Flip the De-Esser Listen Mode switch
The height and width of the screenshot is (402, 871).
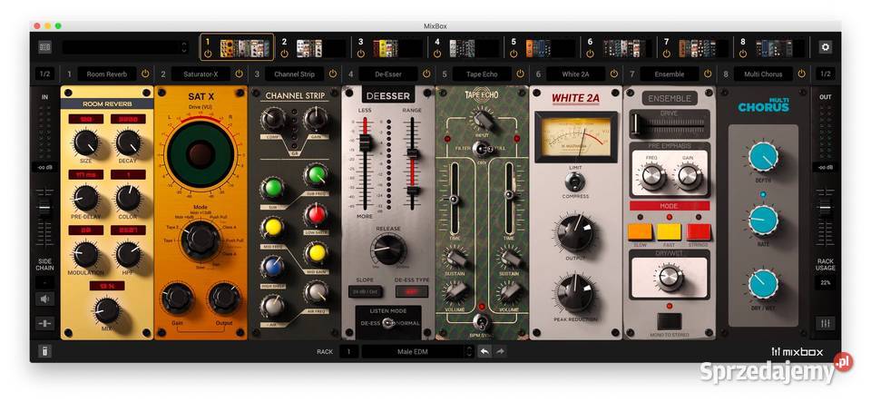(388, 323)
